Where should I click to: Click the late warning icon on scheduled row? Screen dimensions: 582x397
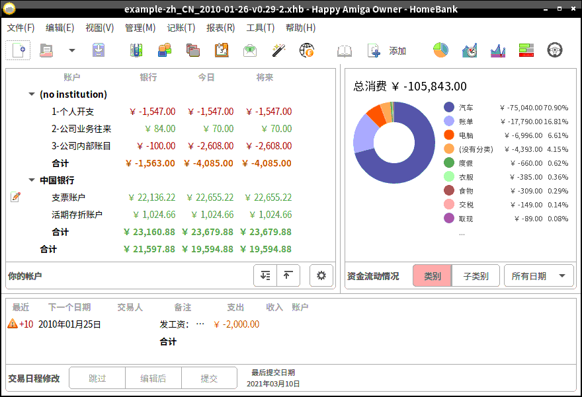[13, 324]
